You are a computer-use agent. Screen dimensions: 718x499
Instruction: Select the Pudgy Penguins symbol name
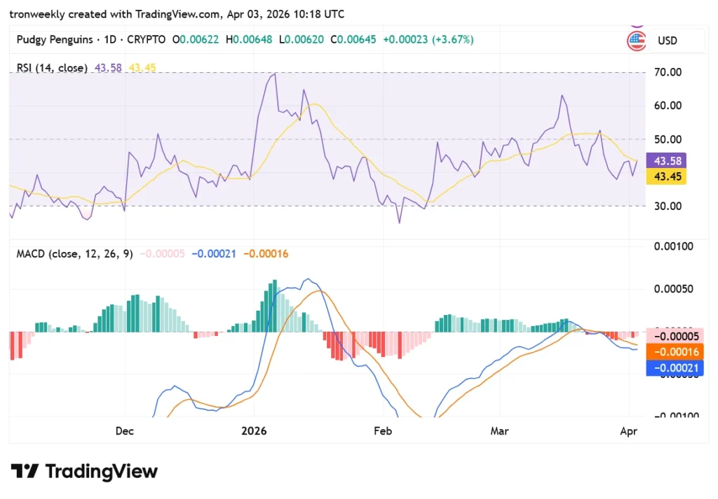click(x=54, y=40)
